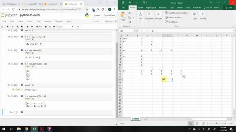Undo last action in Excel

tap(130, 3)
